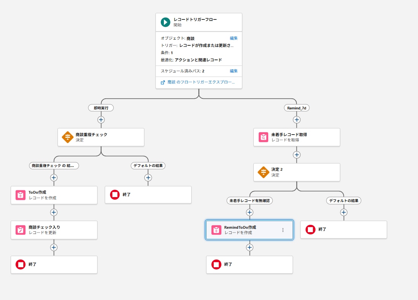
Task: Click the green start play icon
Action: point(165,22)
